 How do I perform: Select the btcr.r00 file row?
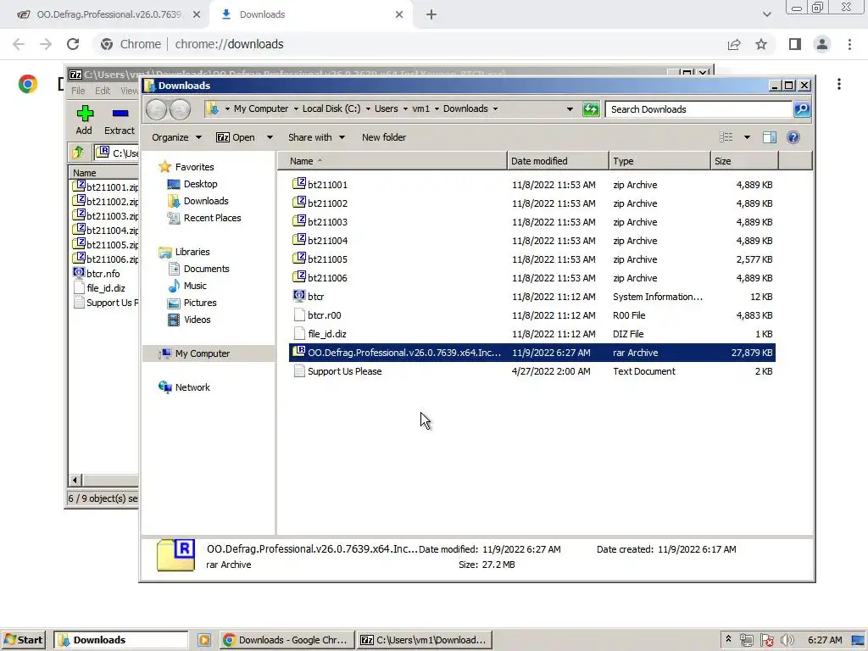pos(532,315)
